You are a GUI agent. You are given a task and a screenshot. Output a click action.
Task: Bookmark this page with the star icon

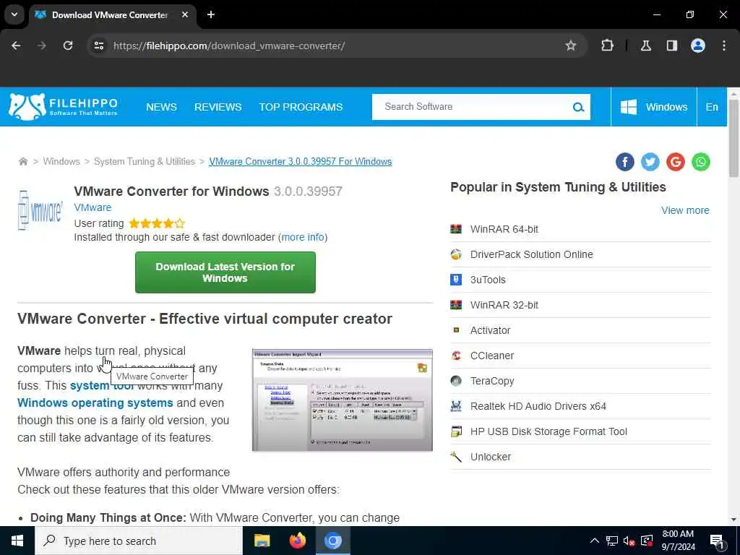click(571, 46)
